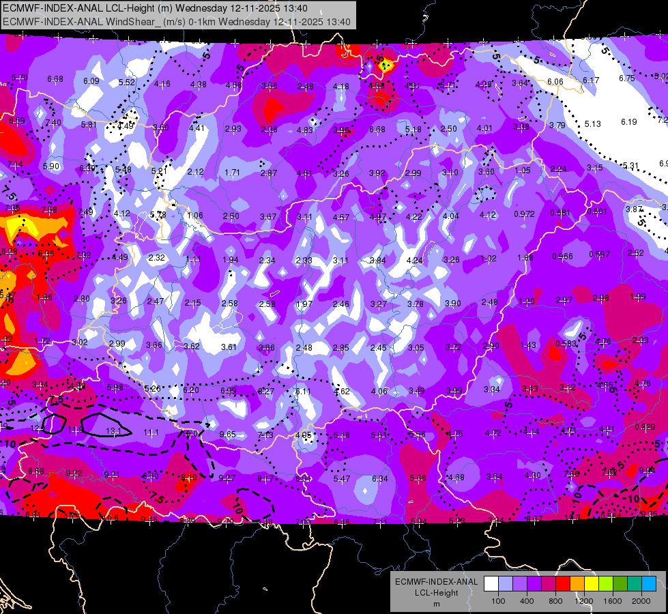Screen dimensions: 668x614
Task: Click the LCL-Height title line
Action: point(155,8)
